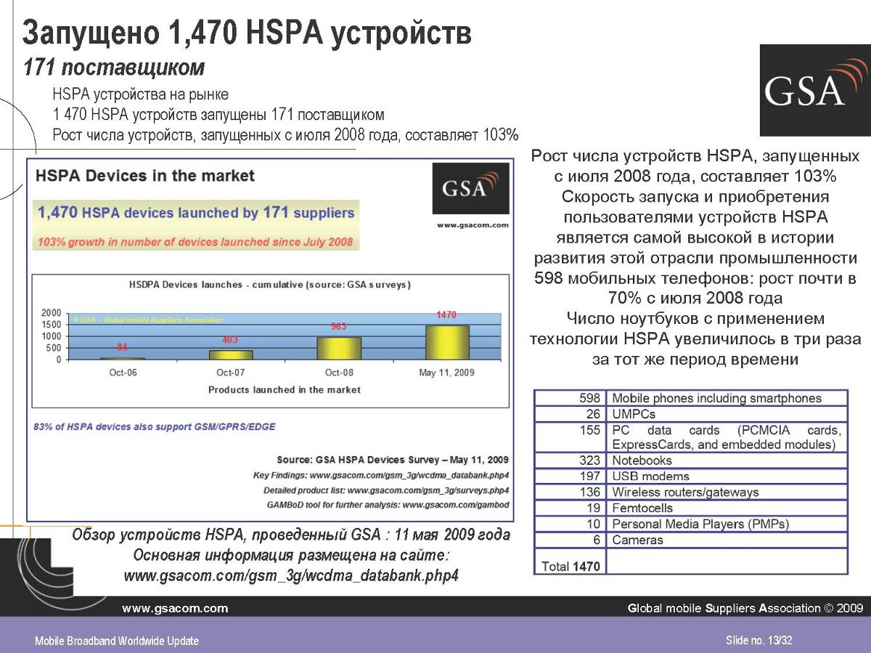Click the Russian italic wcdma_databank.php4 URL under the chart
The width and height of the screenshot is (871, 653).
[x=291, y=576]
